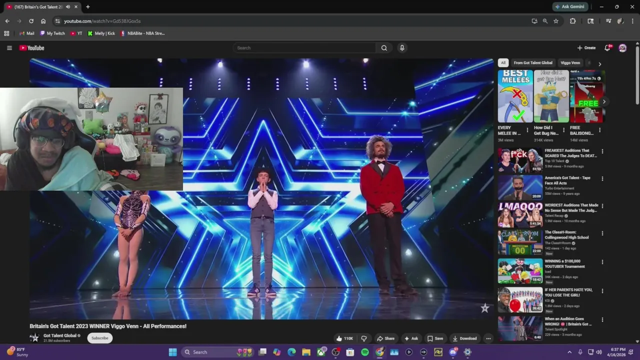Start voice search with the microphone icon
Screen dimensions: 640x360
coord(401,48)
